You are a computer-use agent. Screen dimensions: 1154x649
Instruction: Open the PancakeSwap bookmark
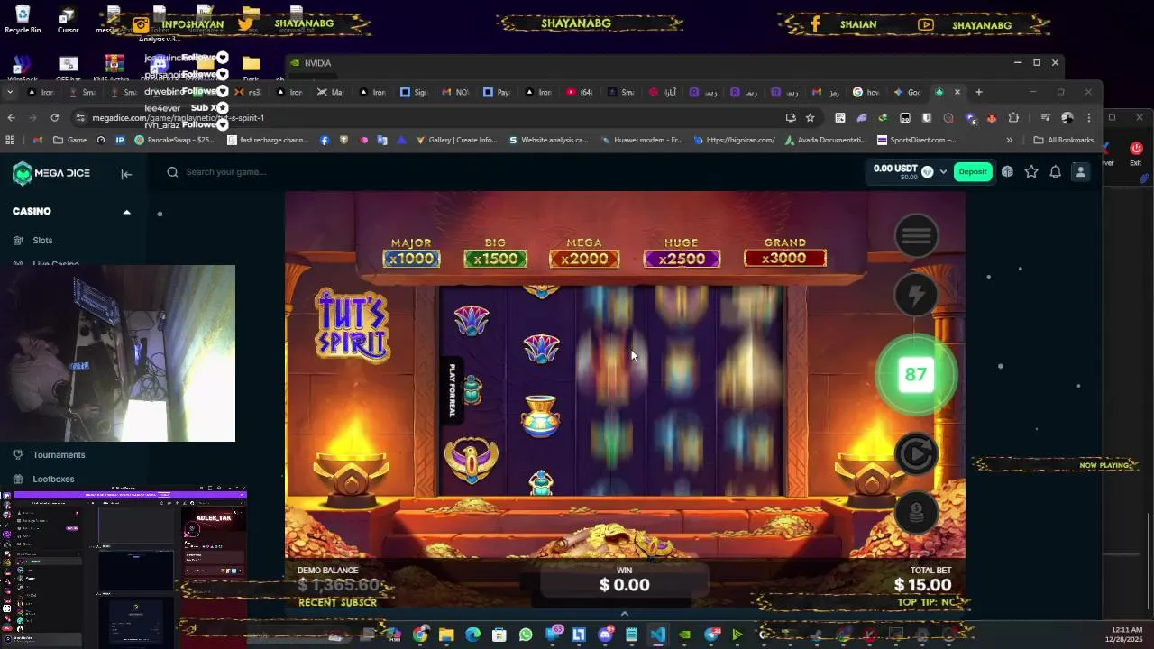coord(176,141)
